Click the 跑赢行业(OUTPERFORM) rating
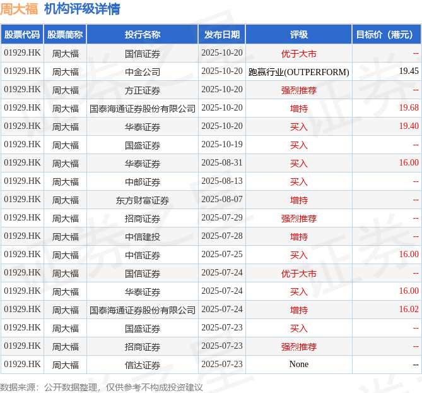 point(299,72)
